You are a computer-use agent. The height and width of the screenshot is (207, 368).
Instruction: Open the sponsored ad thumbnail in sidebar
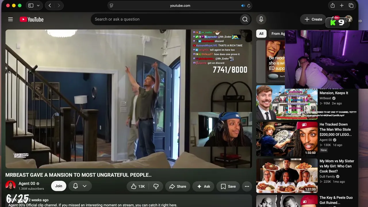[271, 62]
